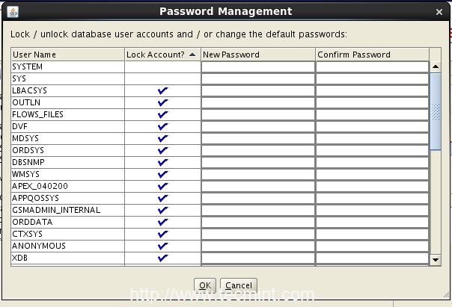Click the New Password column header
Image resolution: width=452 pixels, height=307 pixels.
tap(257, 55)
